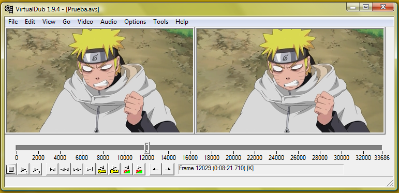Open the File menu
The image size is (399, 193).
click(x=13, y=22)
